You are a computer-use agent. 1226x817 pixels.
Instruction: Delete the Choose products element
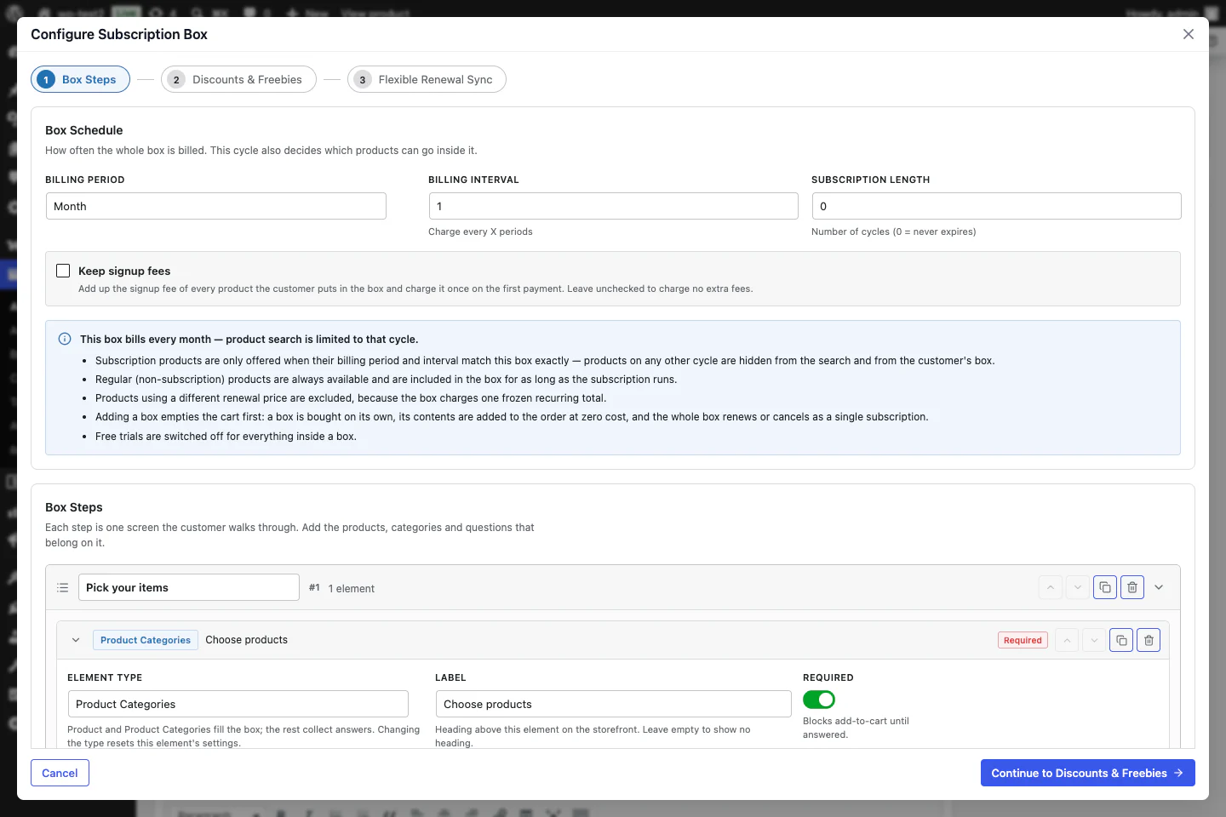[1149, 640]
